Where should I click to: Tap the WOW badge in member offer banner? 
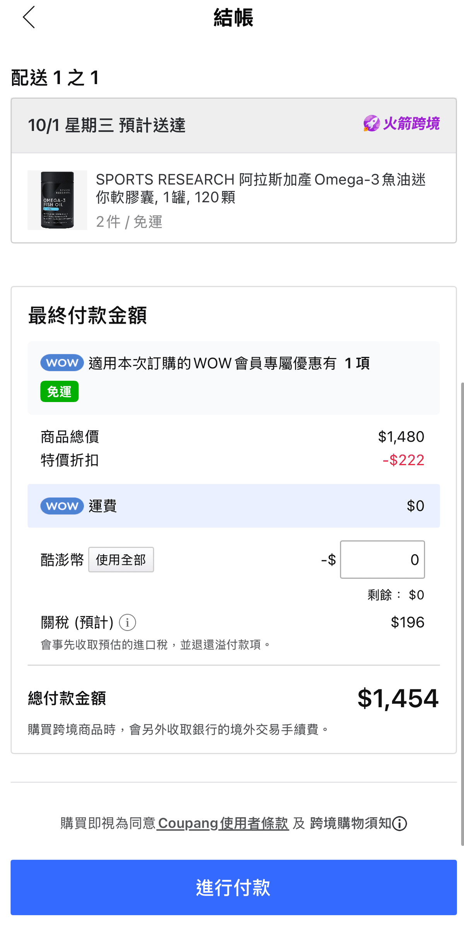pos(62,363)
